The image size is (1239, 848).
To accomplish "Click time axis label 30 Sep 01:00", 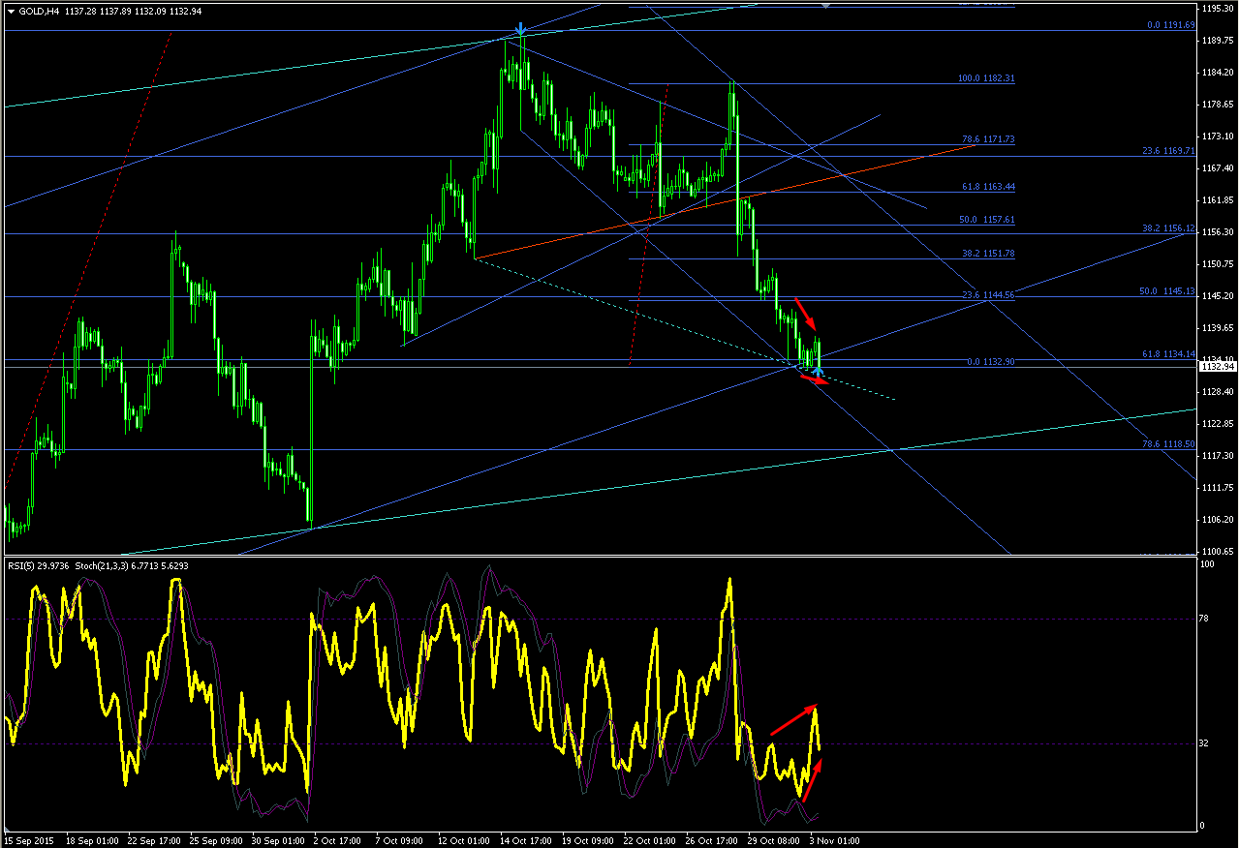I will pyautogui.click(x=277, y=840).
